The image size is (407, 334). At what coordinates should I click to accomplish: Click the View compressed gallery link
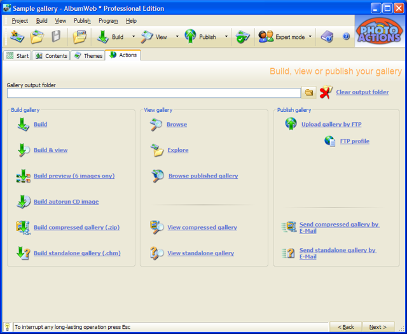[x=202, y=227]
